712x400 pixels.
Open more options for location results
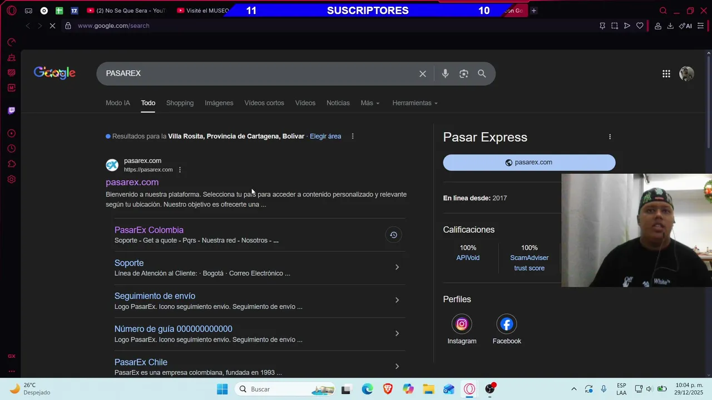pos(352,136)
